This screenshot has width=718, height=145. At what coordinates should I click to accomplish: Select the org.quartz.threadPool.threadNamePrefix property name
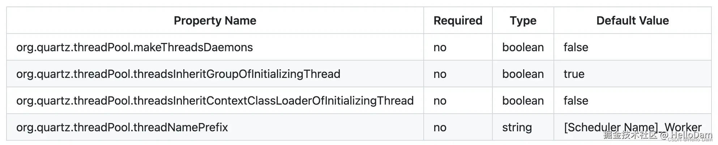click(122, 127)
